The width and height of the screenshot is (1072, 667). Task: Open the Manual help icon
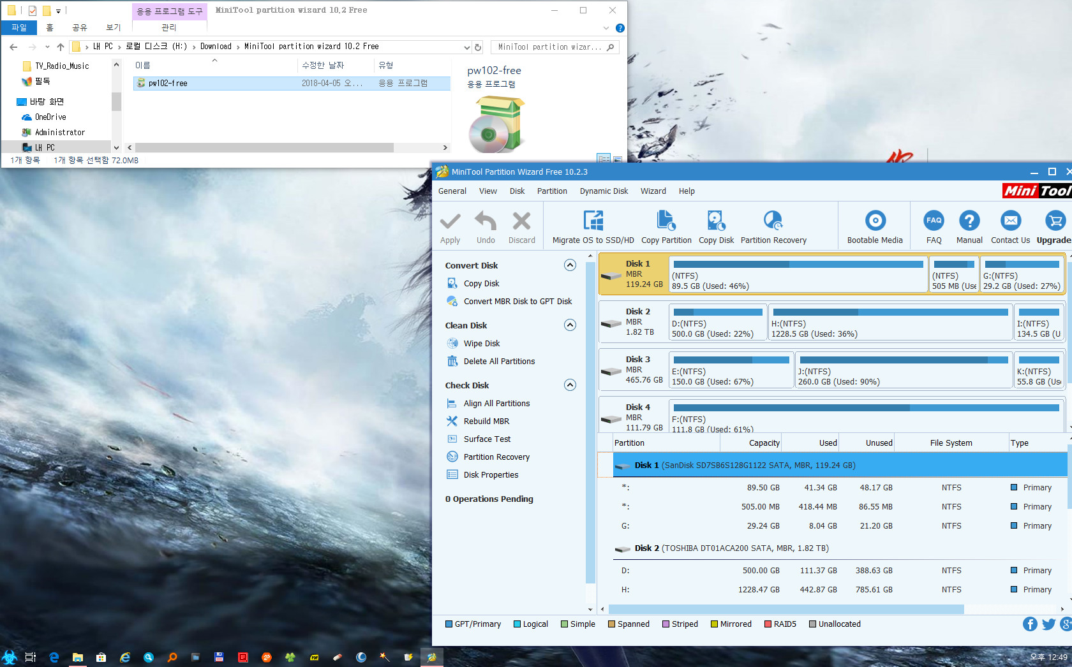969,221
